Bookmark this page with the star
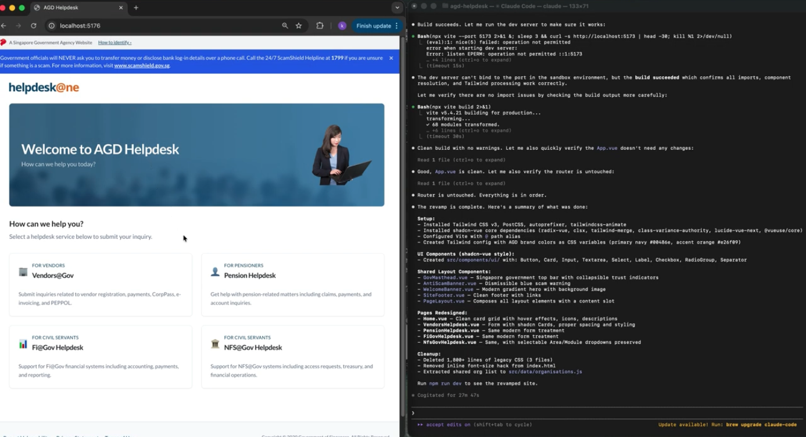This screenshot has width=806, height=437. coord(299,26)
